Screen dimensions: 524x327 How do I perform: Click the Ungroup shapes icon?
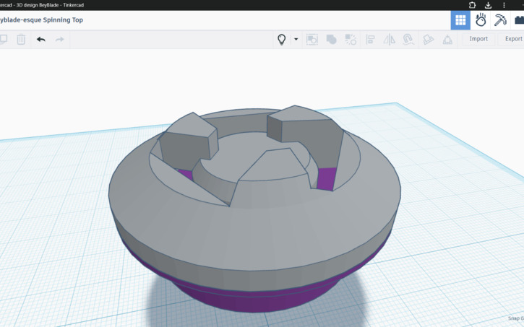pos(351,40)
